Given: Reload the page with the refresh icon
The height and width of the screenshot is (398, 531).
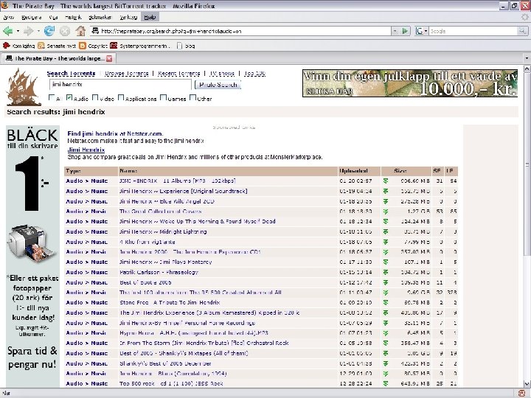Looking at the screenshot, I should click(49, 31).
